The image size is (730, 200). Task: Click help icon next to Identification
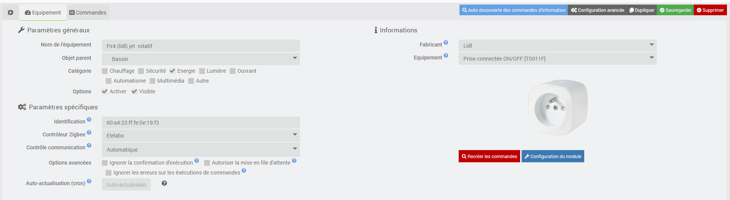(89, 120)
